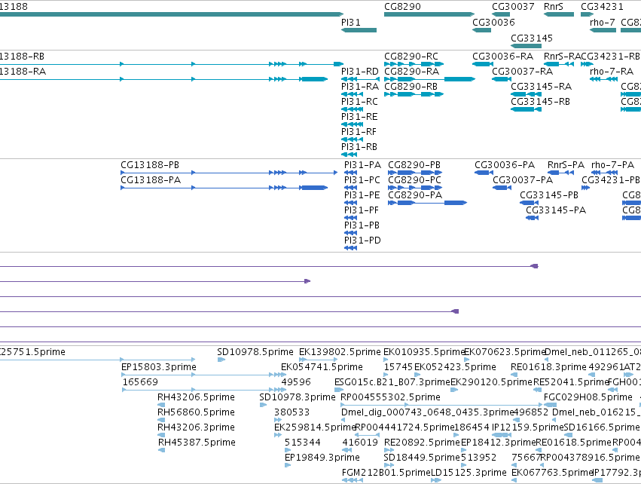The width and height of the screenshot is (641, 484).
Task: Choose the PI31-PF protein label
Action: [362, 210]
